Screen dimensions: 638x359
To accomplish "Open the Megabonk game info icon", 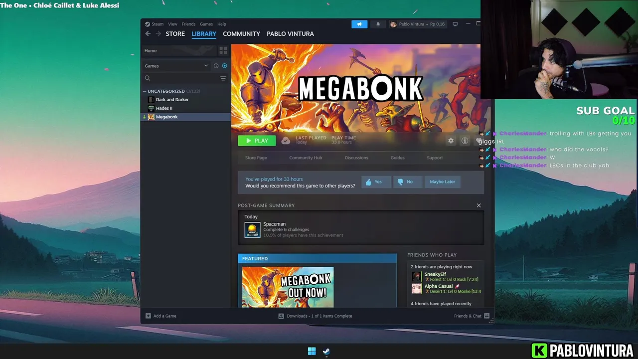I will [x=465, y=141].
